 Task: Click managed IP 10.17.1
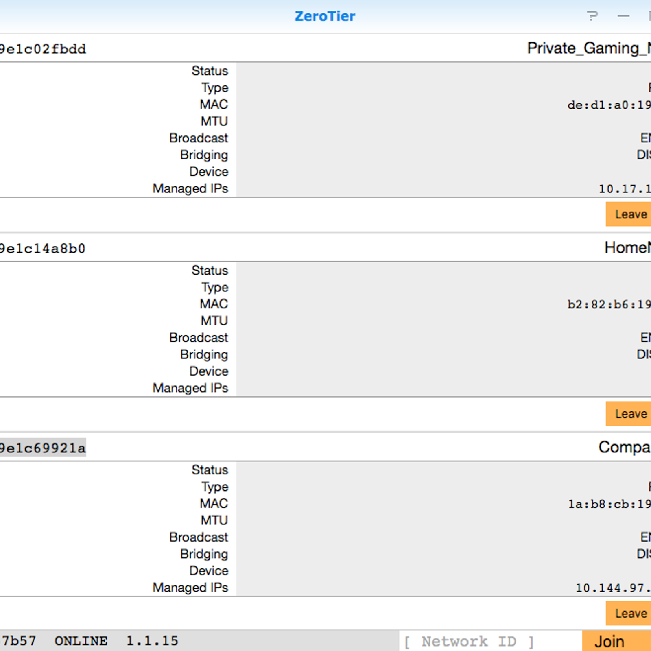point(625,189)
